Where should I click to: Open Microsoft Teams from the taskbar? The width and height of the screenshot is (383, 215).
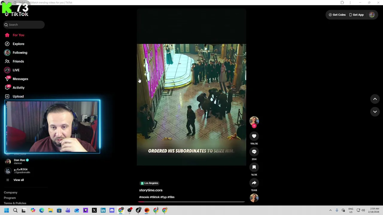click(x=68, y=211)
